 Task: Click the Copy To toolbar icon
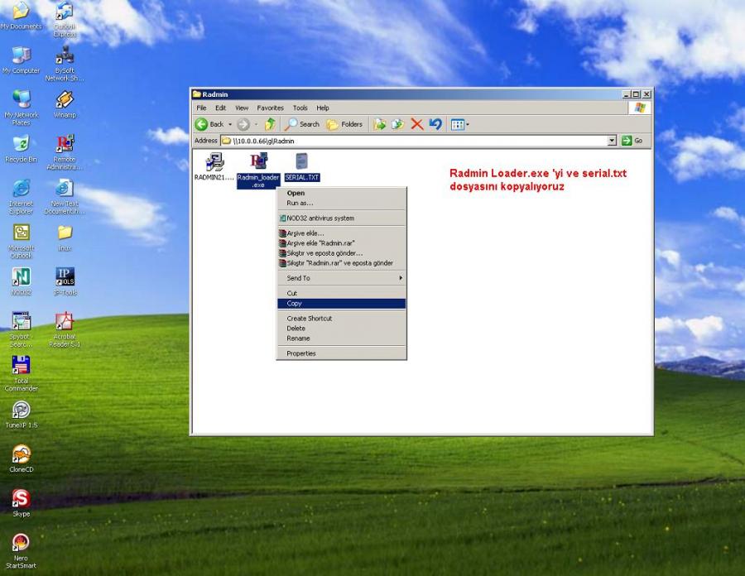click(x=397, y=124)
